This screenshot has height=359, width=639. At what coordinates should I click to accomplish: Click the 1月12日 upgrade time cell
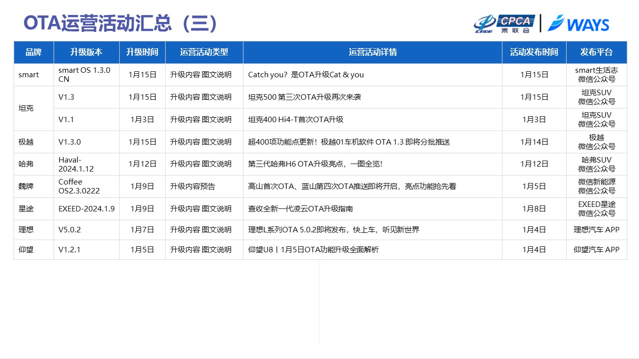pos(142,164)
